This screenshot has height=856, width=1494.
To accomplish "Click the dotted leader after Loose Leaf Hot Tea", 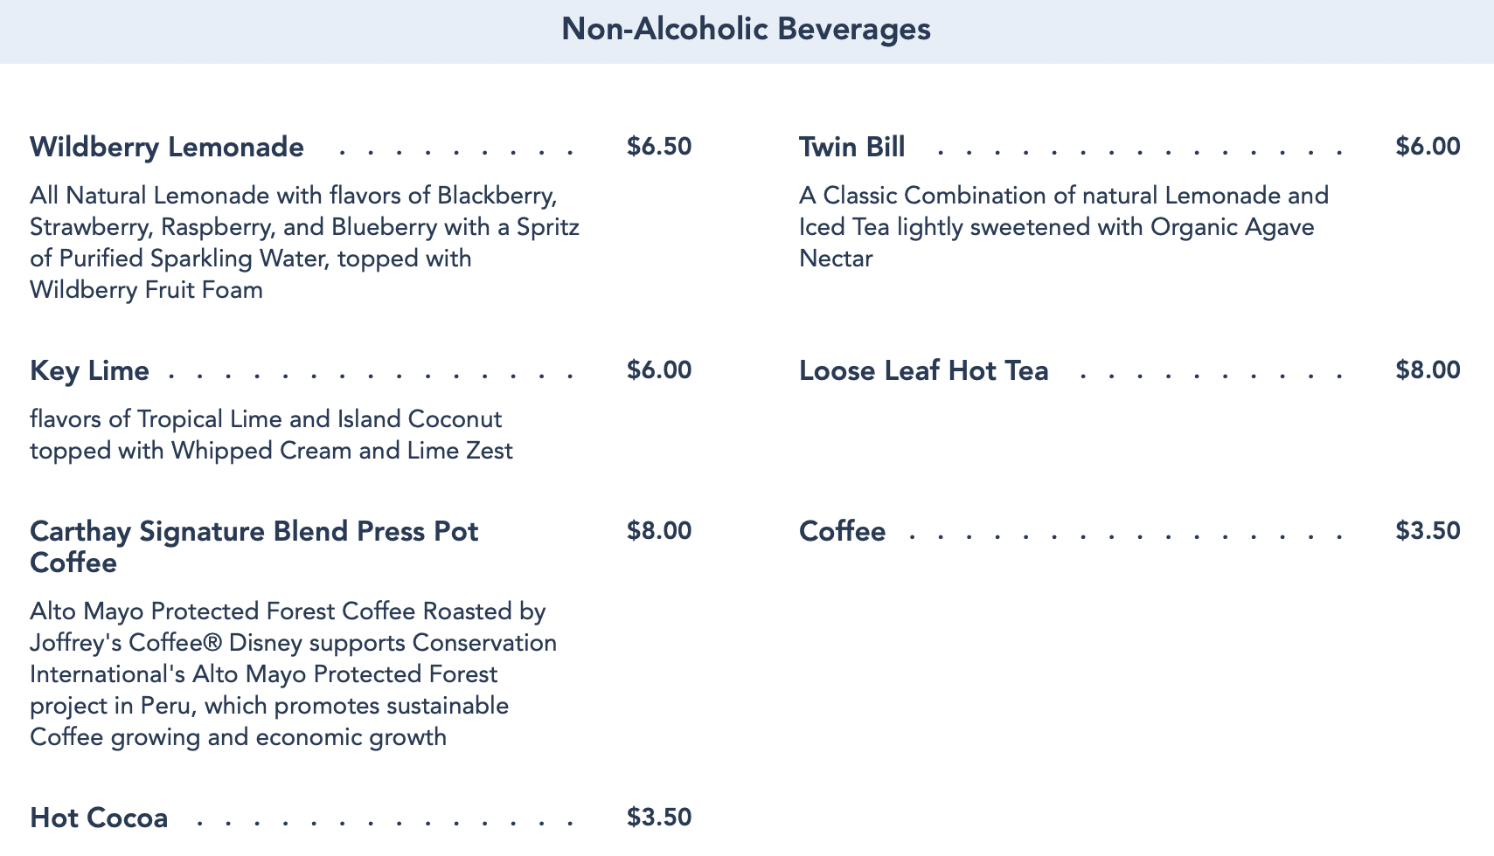I will tap(1211, 375).
